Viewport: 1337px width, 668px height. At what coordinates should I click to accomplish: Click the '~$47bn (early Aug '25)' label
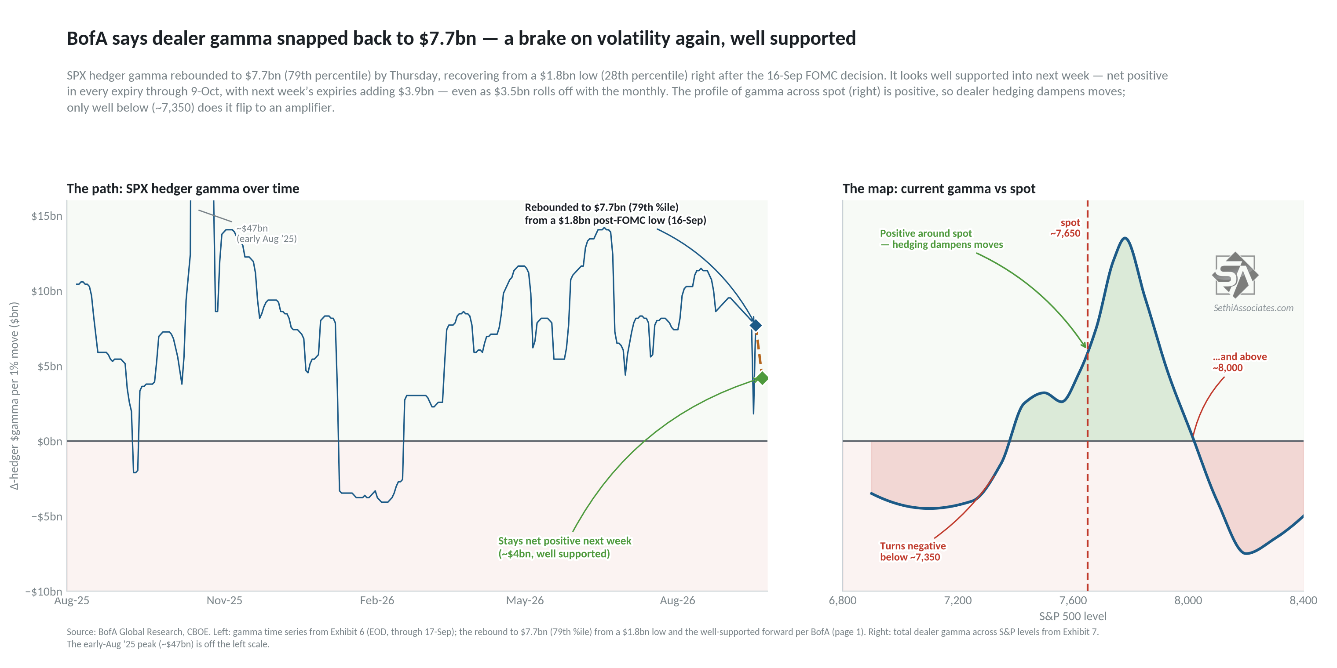coord(266,233)
